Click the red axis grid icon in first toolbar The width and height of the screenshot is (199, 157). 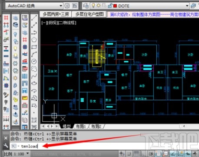coord(6,18)
